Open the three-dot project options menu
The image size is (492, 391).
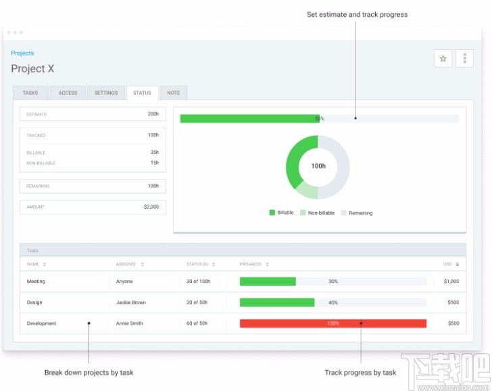[464, 58]
